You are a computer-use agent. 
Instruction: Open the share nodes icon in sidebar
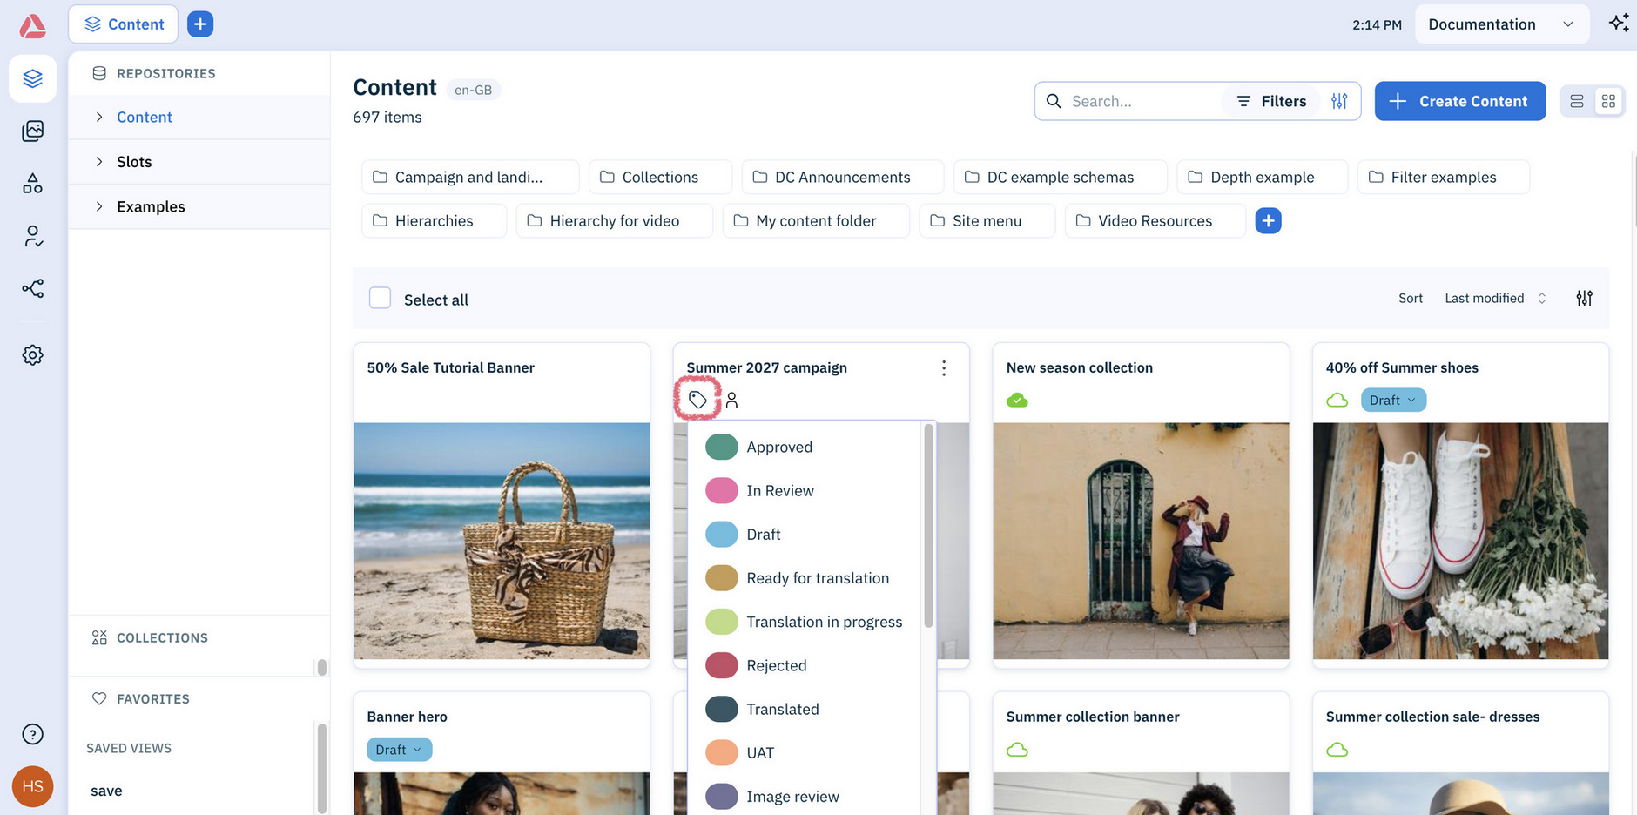(33, 288)
